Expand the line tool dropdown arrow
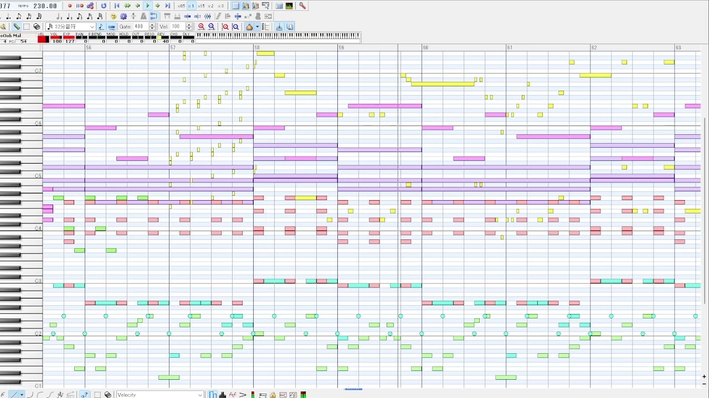The height and width of the screenshot is (398, 709). pyautogui.click(x=22, y=395)
